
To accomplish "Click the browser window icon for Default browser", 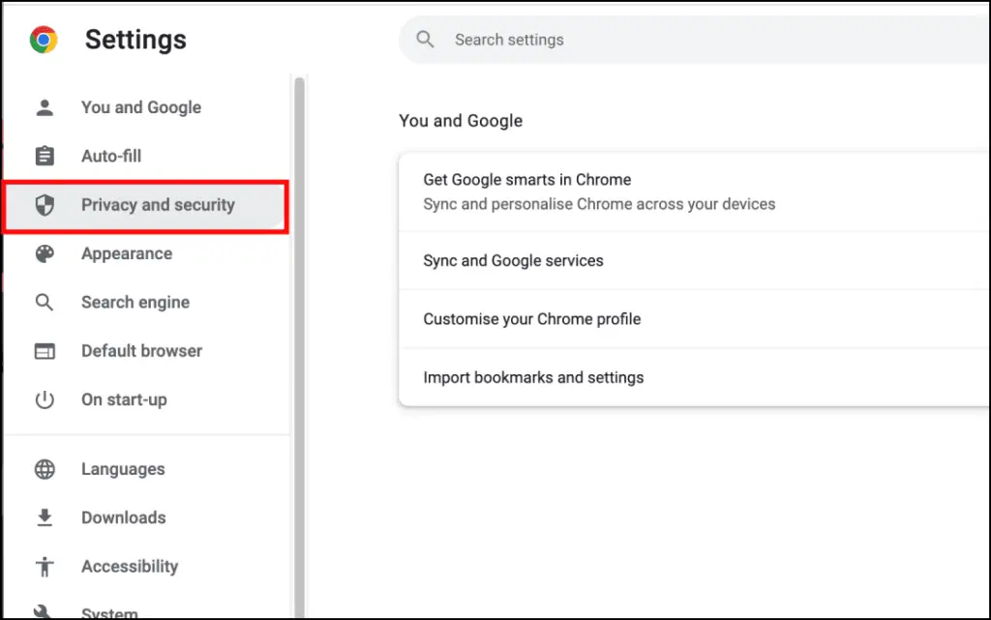I will (45, 351).
